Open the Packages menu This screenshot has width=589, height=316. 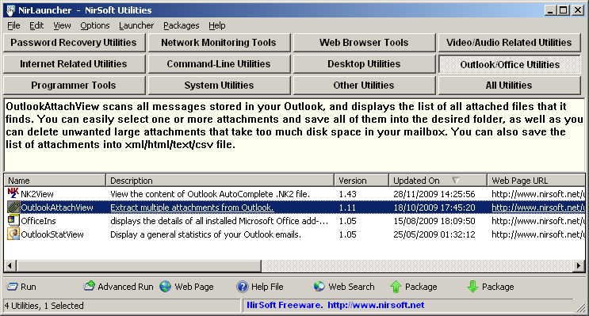(x=181, y=25)
